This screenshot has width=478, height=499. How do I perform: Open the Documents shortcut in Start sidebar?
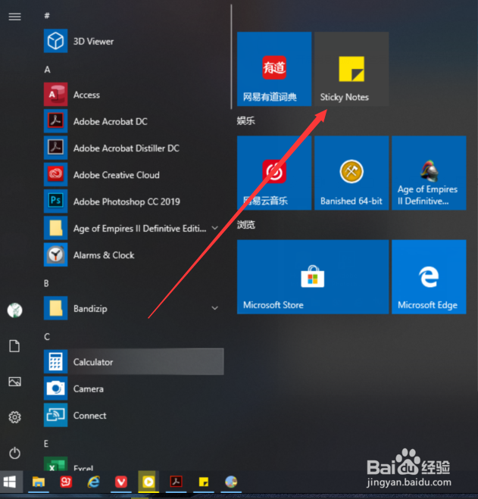click(14, 346)
